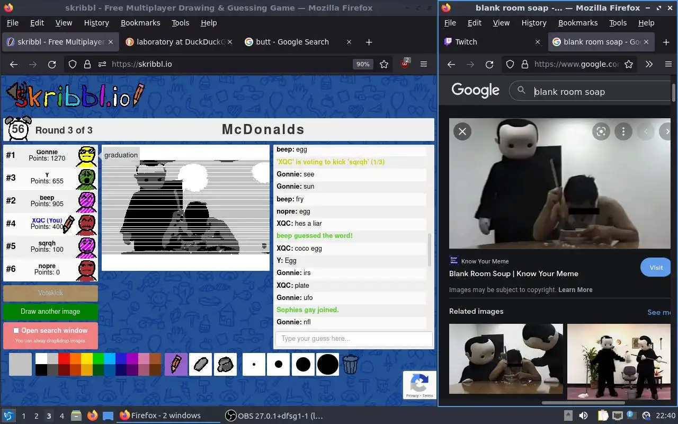Choose the second largest brush size
The height and width of the screenshot is (424, 678).
pyautogui.click(x=303, y=365)
